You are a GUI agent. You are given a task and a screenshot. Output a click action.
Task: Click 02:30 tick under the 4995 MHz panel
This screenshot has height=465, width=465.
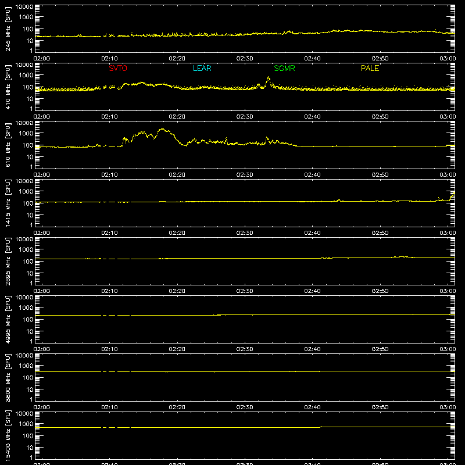click(245, 349)
